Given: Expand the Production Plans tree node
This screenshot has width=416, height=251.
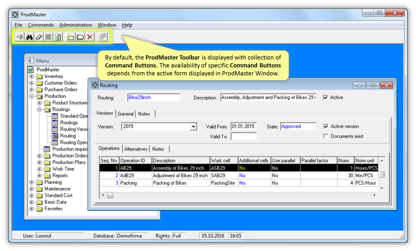Looking at the screenshot, I should coord(39,163).
